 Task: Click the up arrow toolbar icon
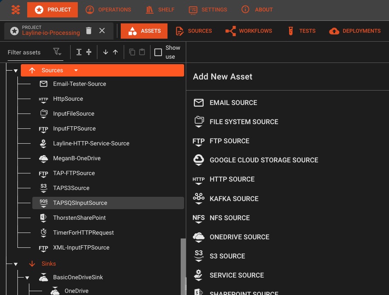click(115, 52)
